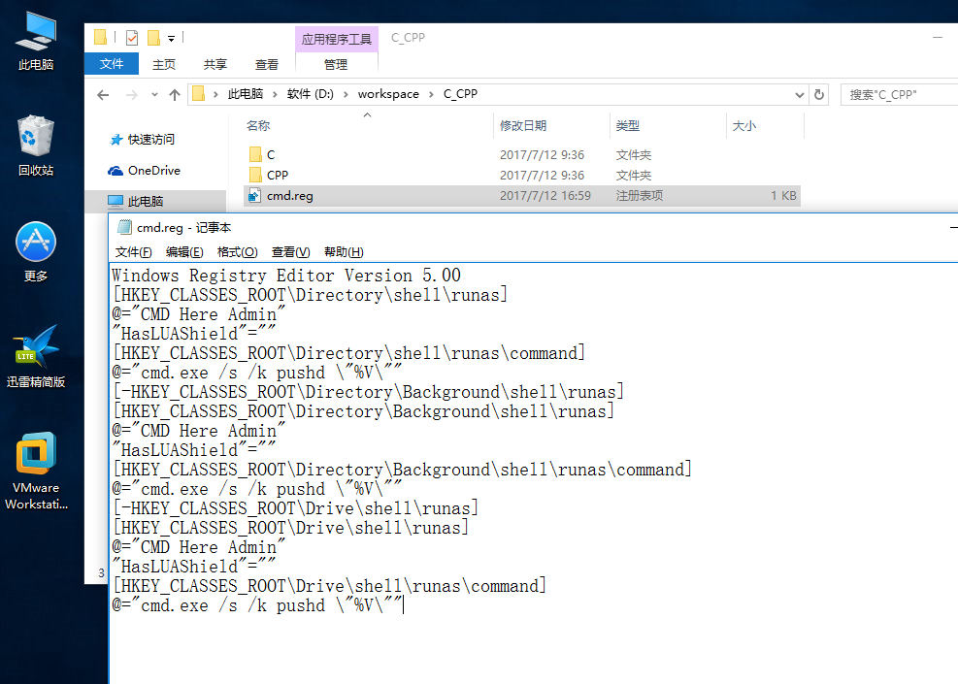Screen dimensions: 958x684
Task: Click the Notepad title bar icon
Action: (124, 227)
